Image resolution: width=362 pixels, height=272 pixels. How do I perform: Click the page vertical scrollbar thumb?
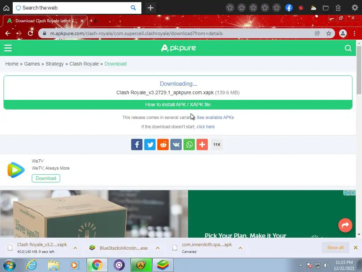click(x=359, y=70)
